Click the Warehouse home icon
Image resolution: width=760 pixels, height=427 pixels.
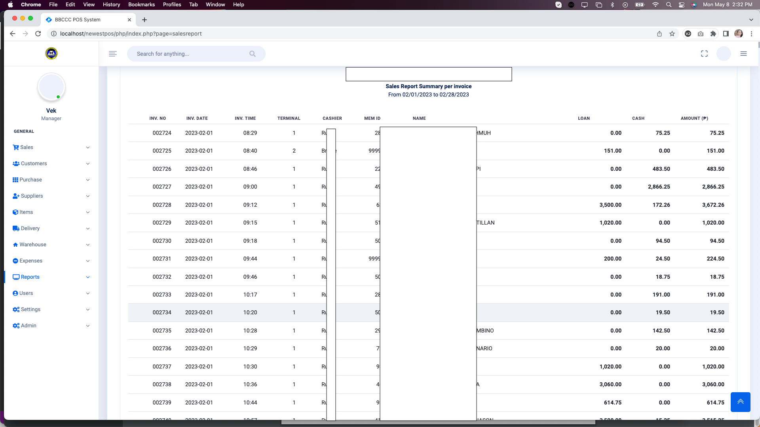point(15,245)
